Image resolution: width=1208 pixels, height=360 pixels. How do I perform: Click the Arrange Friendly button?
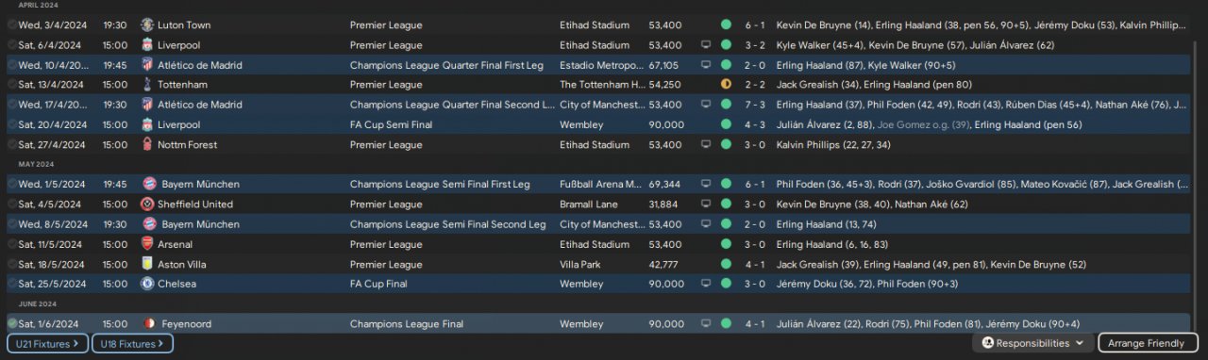1147,343
